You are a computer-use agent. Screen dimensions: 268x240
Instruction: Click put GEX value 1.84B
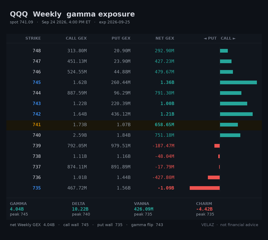(x=123, y=135)
